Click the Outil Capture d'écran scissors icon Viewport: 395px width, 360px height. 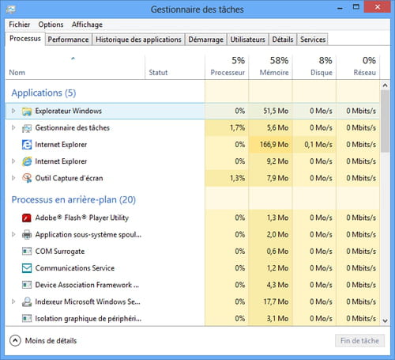coord(27,178)
